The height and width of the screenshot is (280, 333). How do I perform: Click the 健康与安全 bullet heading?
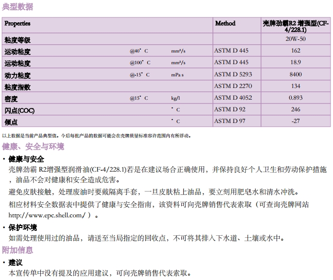tap(26, 159)
